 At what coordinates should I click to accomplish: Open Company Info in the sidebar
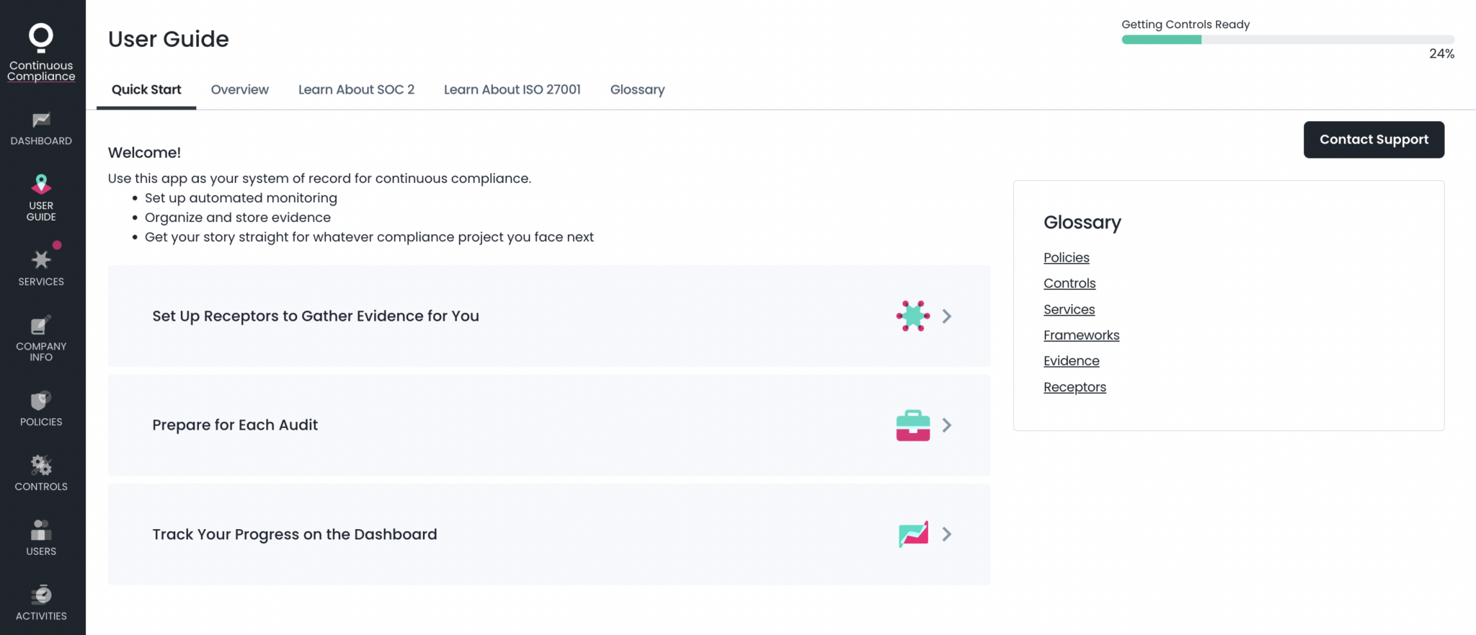click(x=41, y=327)
